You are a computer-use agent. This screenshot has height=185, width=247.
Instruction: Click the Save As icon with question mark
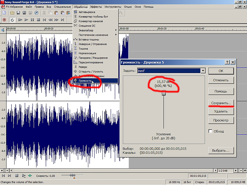coord(24,13)
